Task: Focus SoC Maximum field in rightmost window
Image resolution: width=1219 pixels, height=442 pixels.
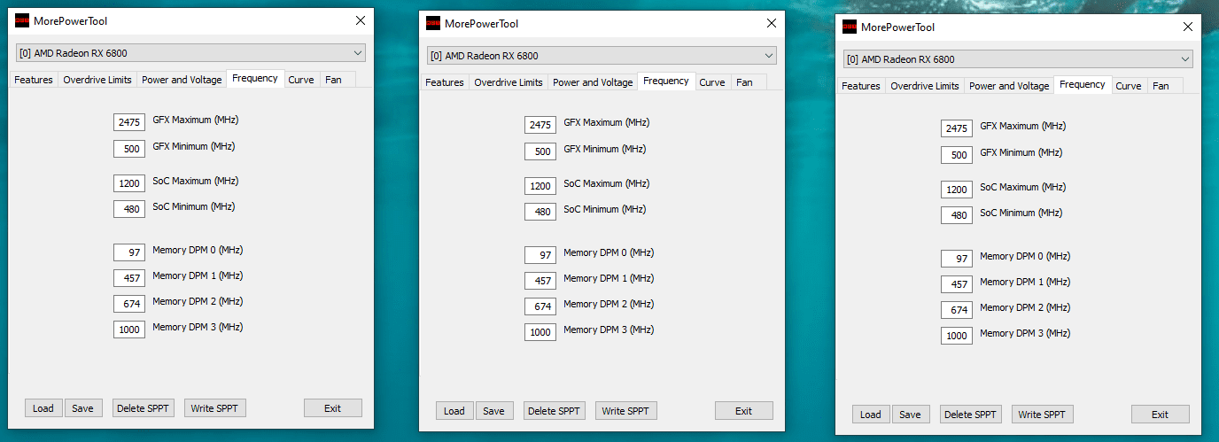Action: [x=957, y=189]
